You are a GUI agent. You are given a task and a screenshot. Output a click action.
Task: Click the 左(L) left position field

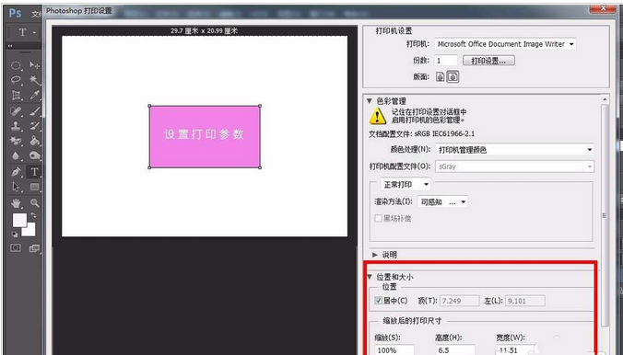(525, 301)
